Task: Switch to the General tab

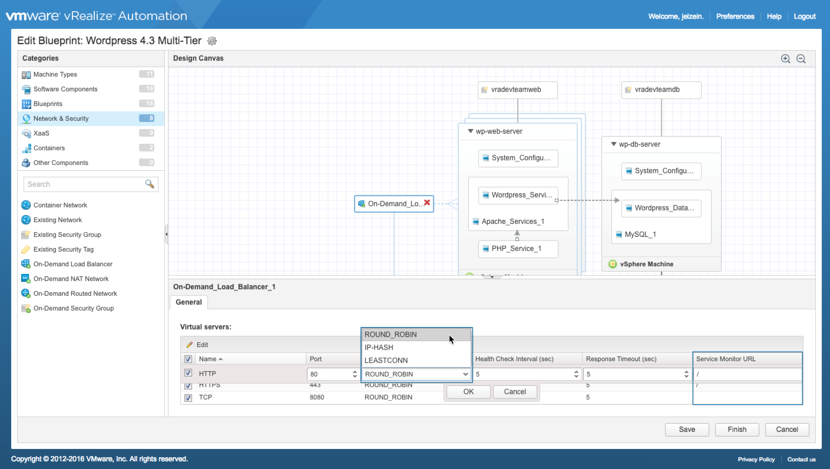Action: click(189, 302)
